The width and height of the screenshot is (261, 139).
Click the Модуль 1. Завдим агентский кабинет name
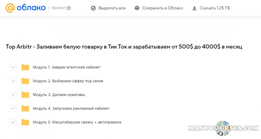pos(67,67)
